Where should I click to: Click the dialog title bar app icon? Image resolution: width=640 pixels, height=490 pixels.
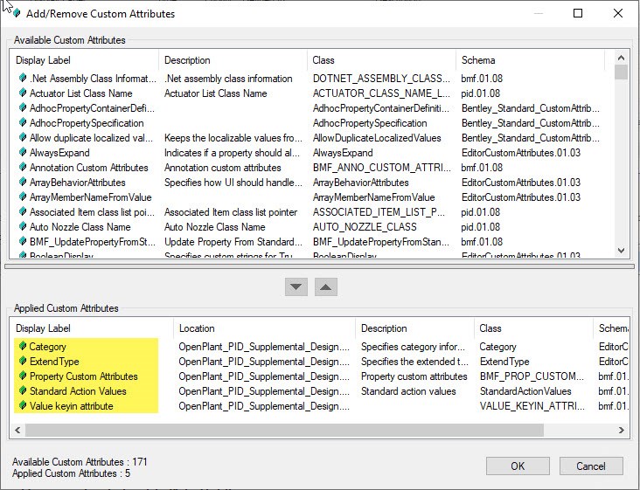(x=17, y=13)
